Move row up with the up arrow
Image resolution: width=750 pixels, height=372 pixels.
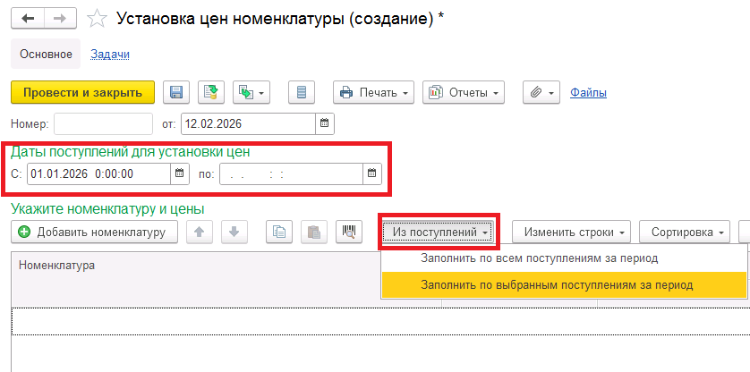(200, 232)
